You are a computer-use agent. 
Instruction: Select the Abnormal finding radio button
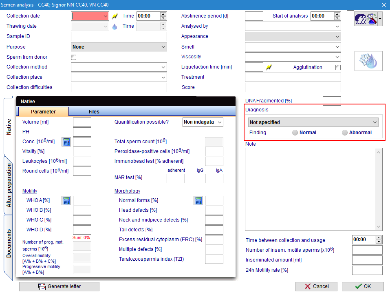point(344,133)
